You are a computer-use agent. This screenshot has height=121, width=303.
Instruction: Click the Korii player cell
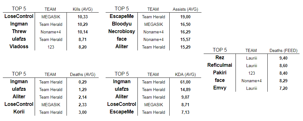(19, 112)
